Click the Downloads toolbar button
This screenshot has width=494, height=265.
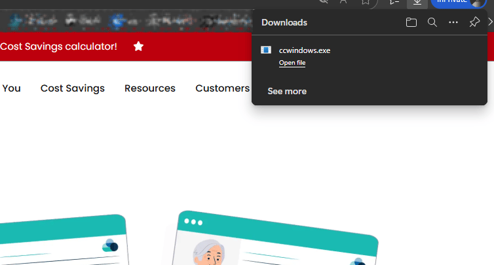[x=417, y=3]
